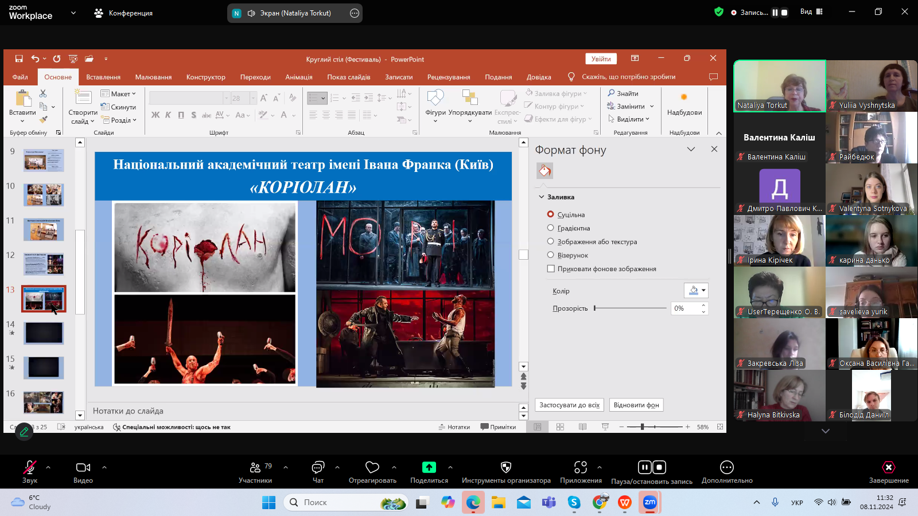
Task: Click the Застосувати до всіх button
Action: point(569,405)
